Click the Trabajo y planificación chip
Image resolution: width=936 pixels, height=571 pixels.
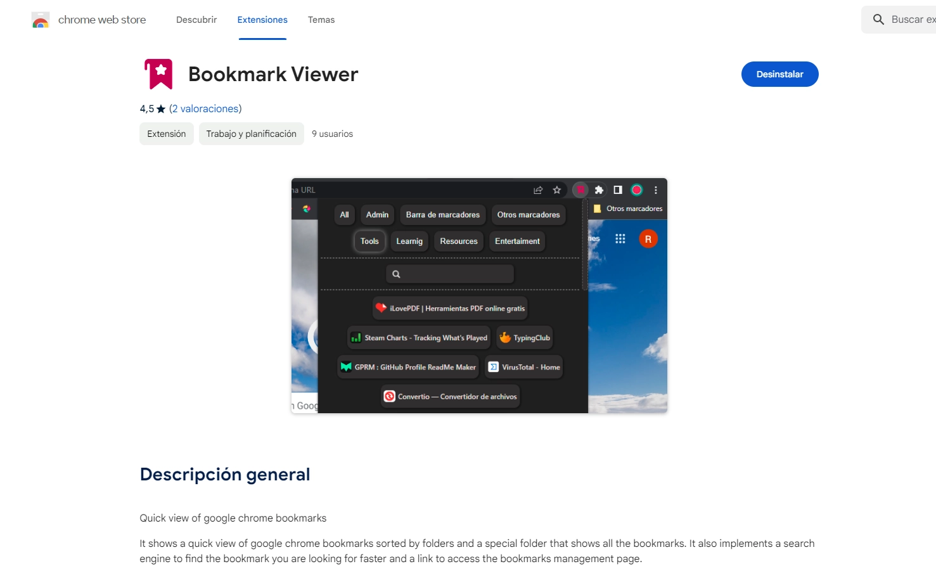pos(252,134)
